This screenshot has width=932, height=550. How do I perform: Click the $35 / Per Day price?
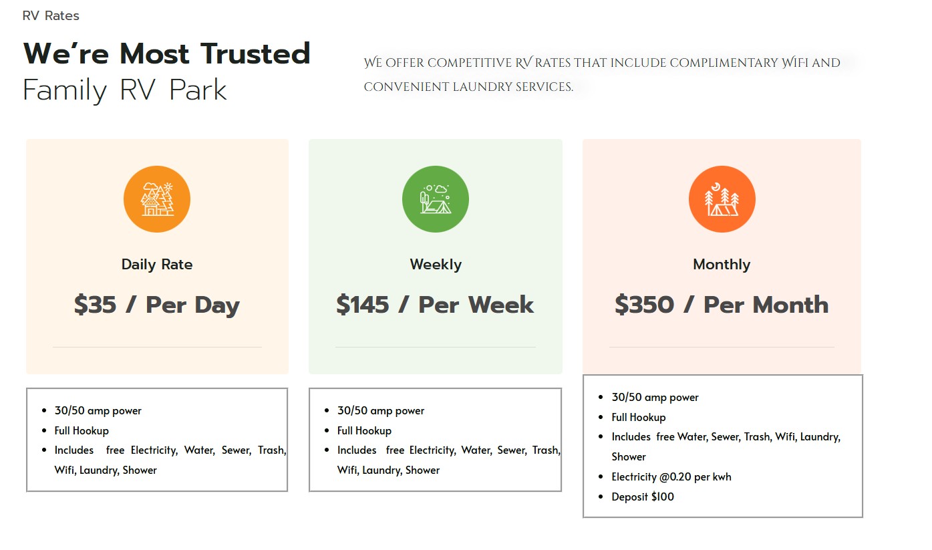pyautogui.click(x=157, y=305)
